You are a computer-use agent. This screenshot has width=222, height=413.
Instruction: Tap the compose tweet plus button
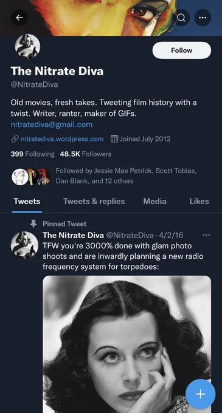200,394
